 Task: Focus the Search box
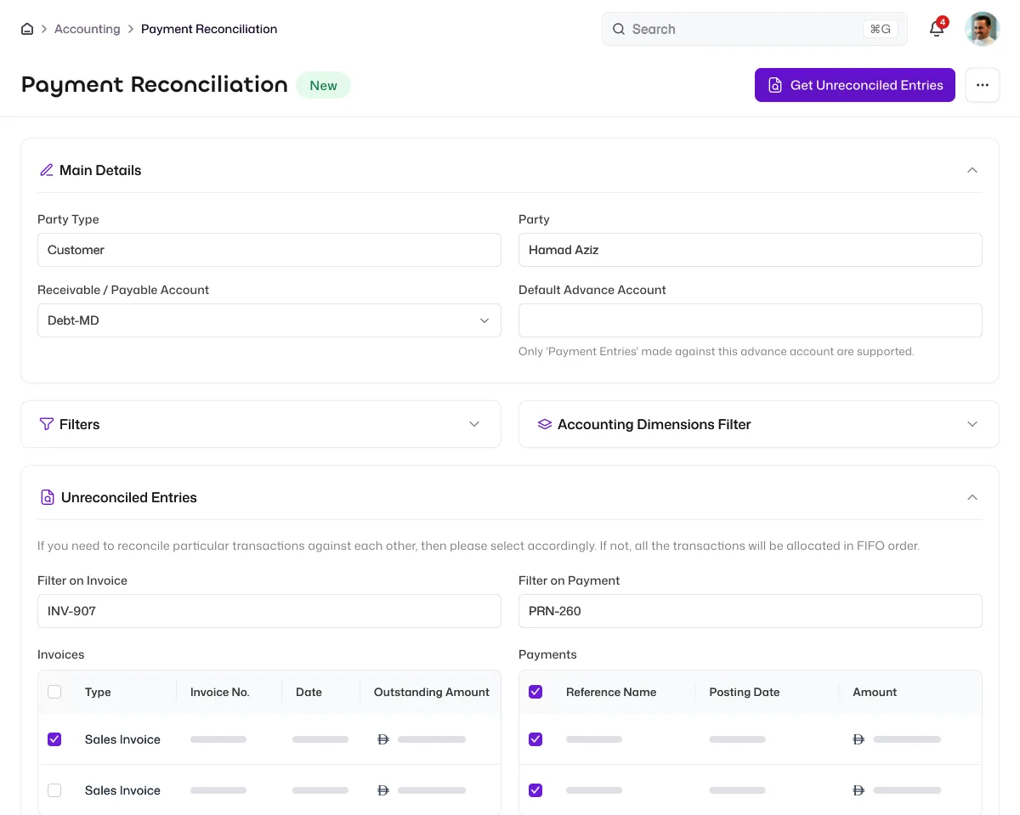[755, 29]
